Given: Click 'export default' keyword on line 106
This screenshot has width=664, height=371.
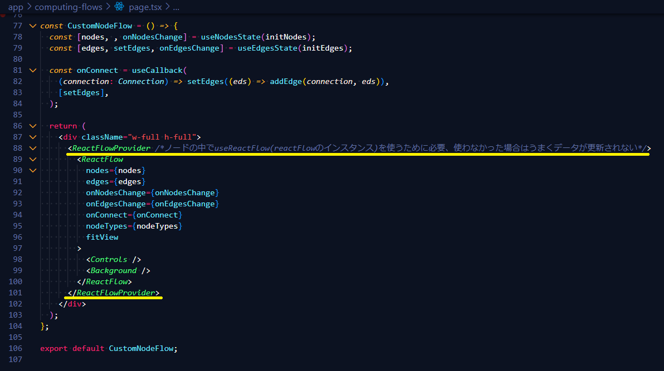Looking at the screenshot, I should [x=72, y=348].
